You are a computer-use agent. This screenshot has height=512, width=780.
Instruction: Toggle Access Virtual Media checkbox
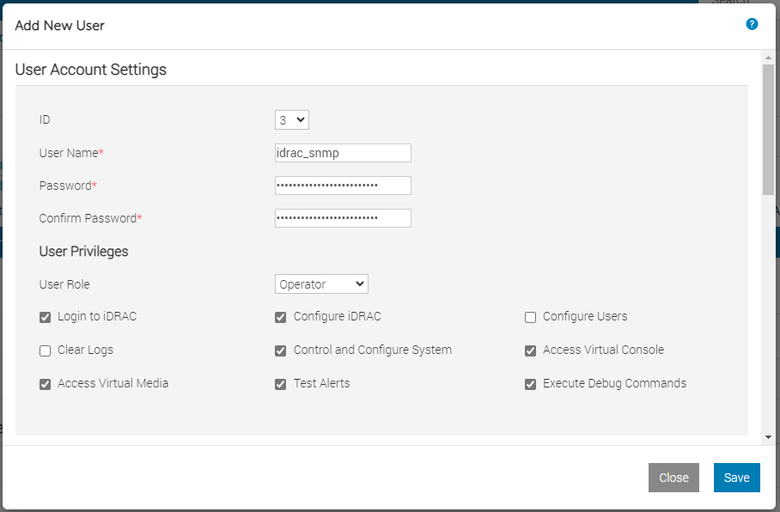click(x=46, y=384)
